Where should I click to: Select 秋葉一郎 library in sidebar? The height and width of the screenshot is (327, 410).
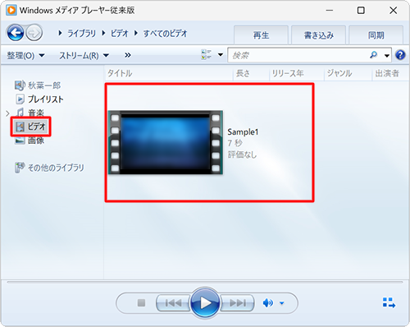coord(38,85)
